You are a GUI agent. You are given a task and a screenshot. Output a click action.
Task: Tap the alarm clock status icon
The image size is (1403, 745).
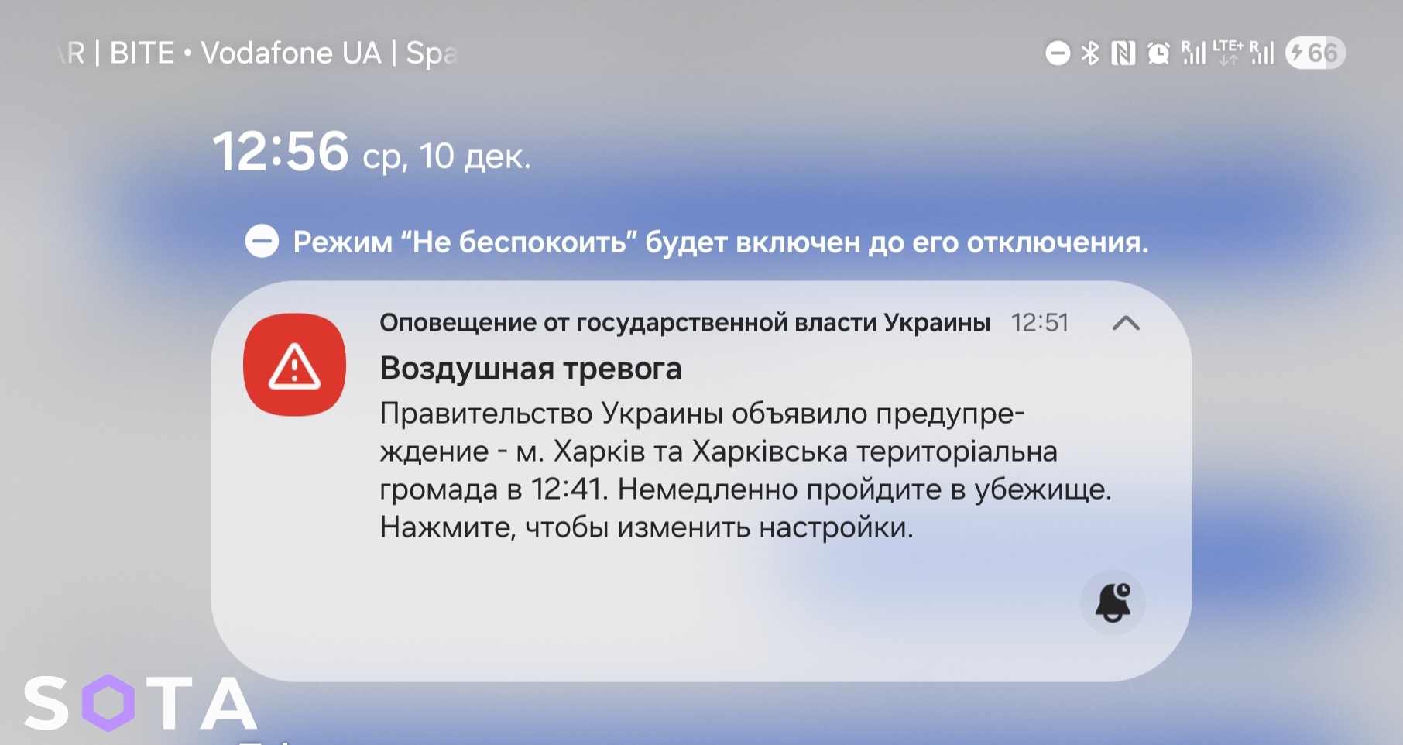(x=1158, y=53)
